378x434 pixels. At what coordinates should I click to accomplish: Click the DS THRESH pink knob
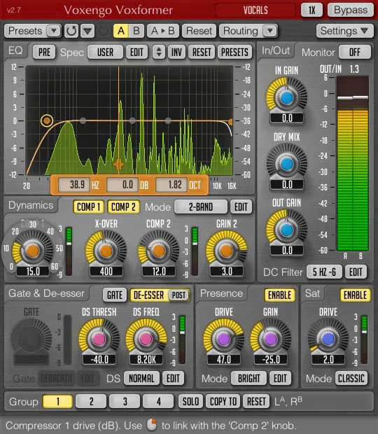pos(99,339)
